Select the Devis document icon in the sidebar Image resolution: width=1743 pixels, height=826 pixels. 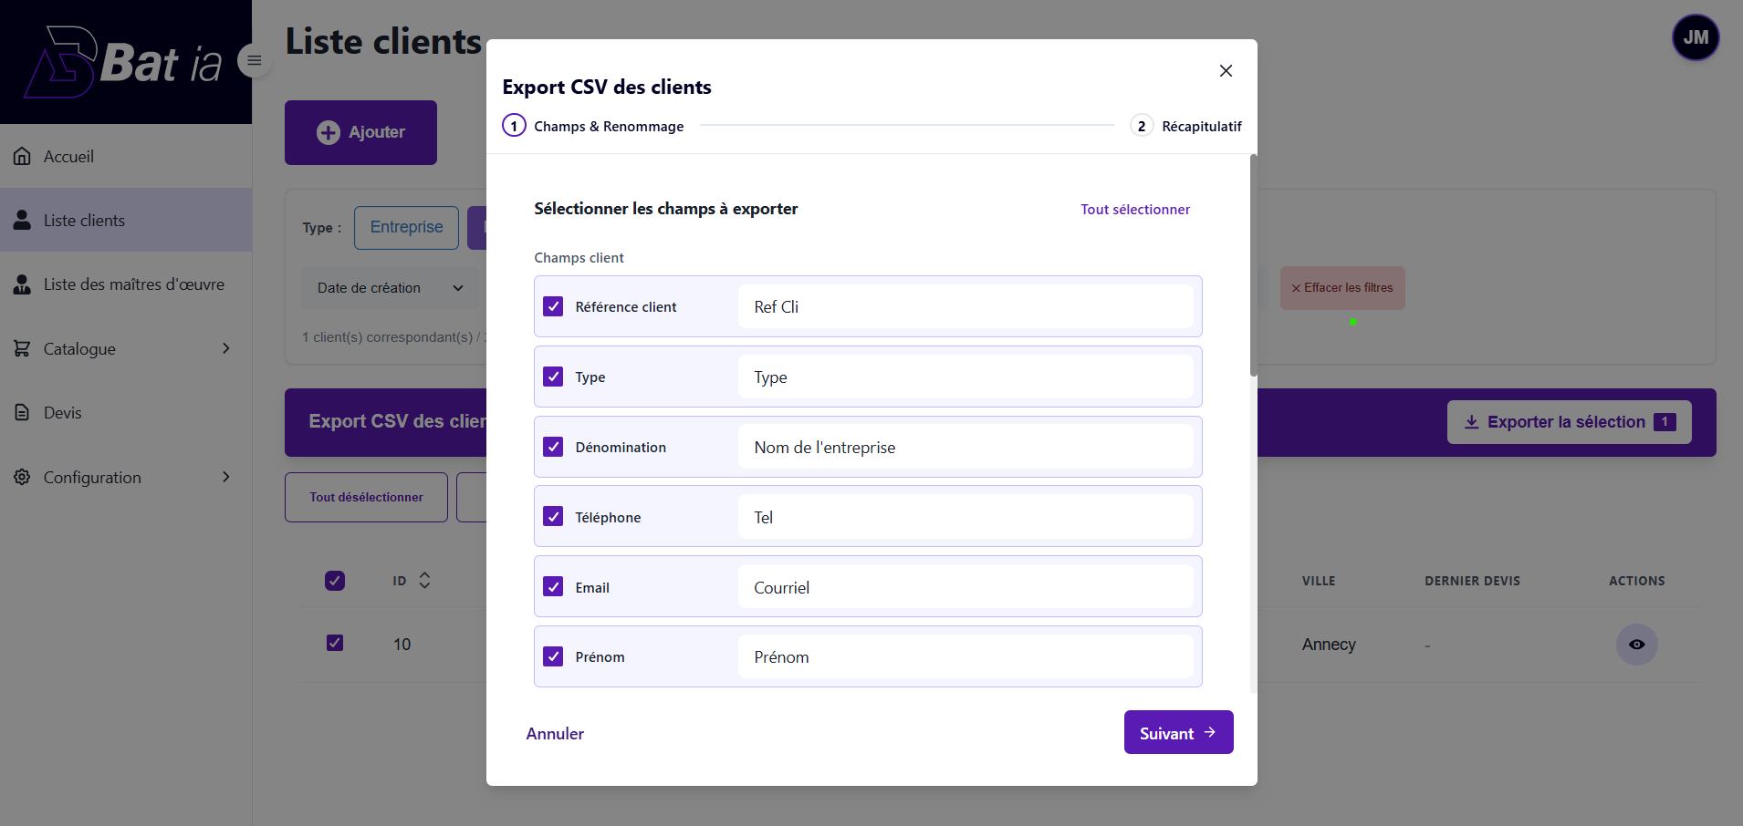[x=22, y=412]
